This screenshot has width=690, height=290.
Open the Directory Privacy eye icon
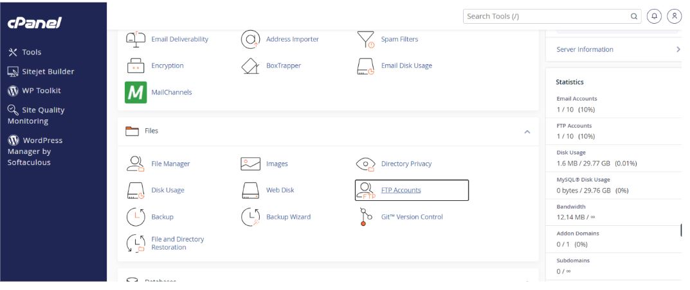(x=366, y=164)
